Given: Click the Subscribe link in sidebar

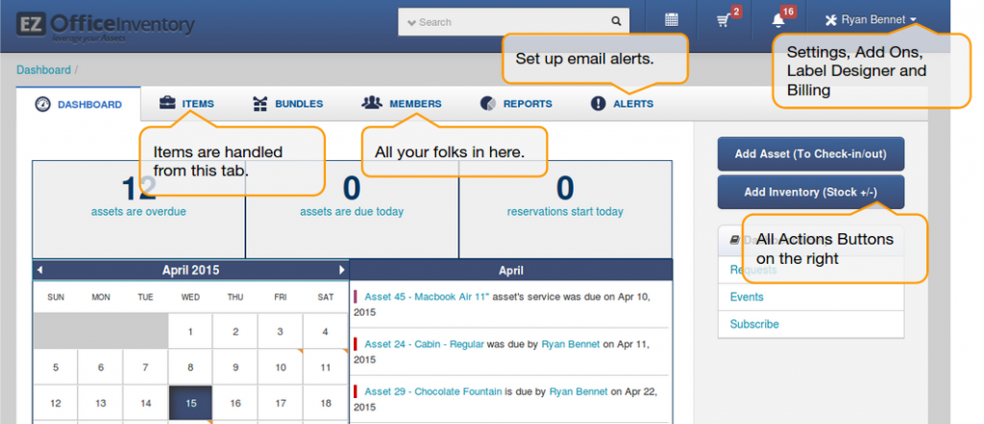Looking at the screenshot, I should coord(754,324).
